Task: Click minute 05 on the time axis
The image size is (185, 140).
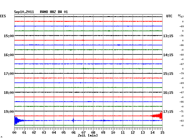Action: coord(63,132)
